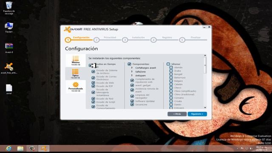Click the question mark beside Antispam
This screenshot has height=153, width=272.
pyautogui.click(x=132, y=76)
